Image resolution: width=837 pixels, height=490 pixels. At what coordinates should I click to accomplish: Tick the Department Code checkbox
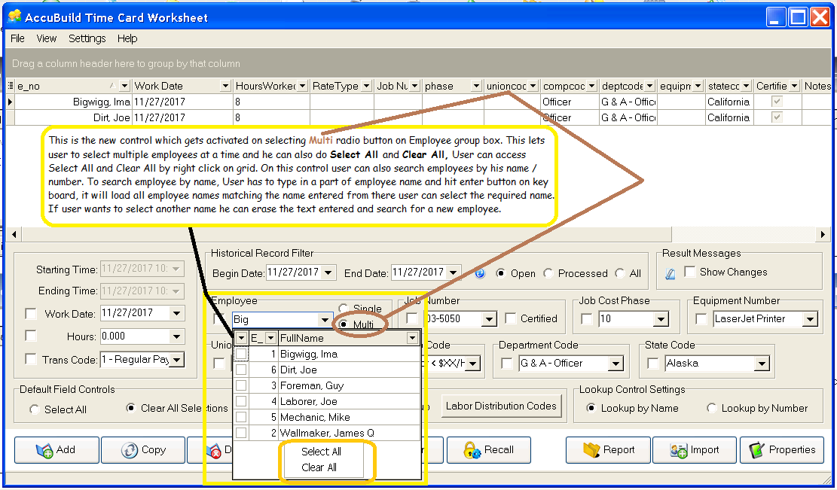[507, 363]
